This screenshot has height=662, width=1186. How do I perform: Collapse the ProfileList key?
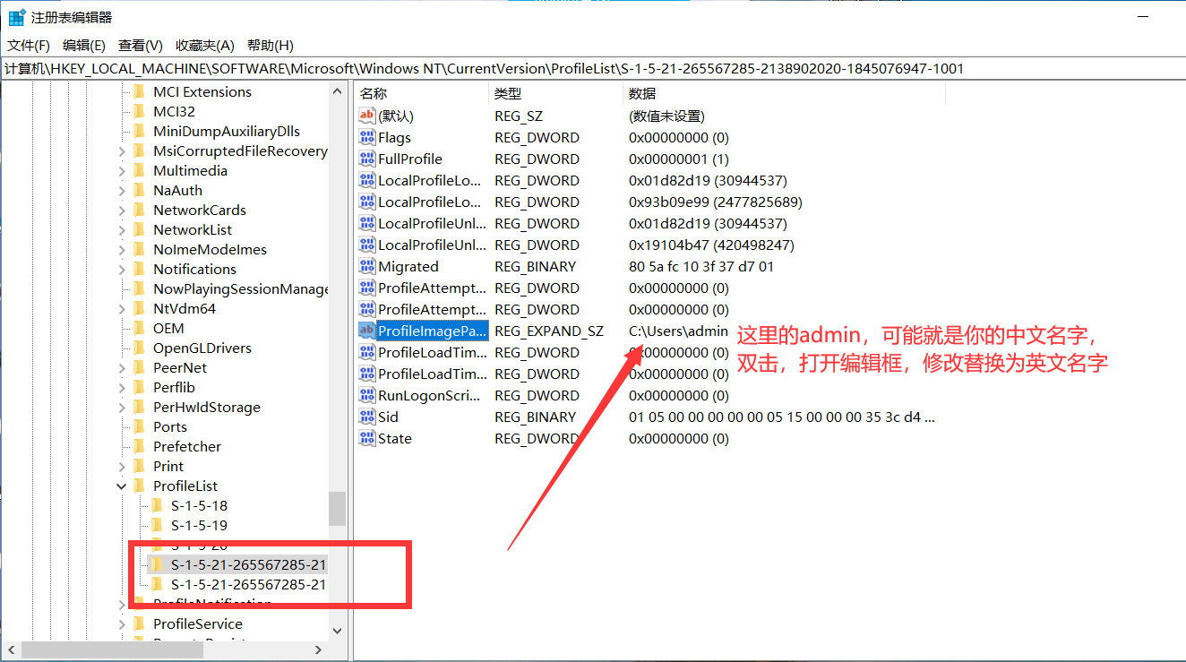(122, 486)
